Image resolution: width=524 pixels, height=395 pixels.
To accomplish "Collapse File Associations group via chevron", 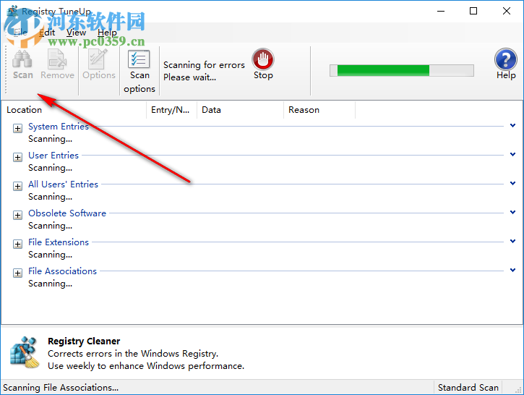I will pos(512,270).
